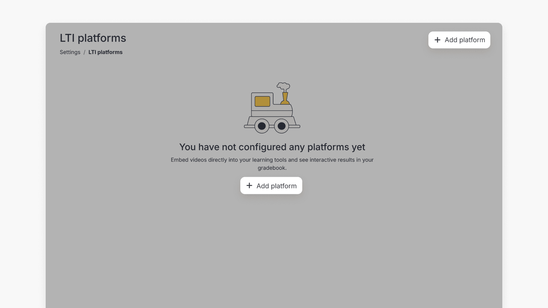Select Add platform below the empty state message
548x308 pixels.
(x=271, y=185)
